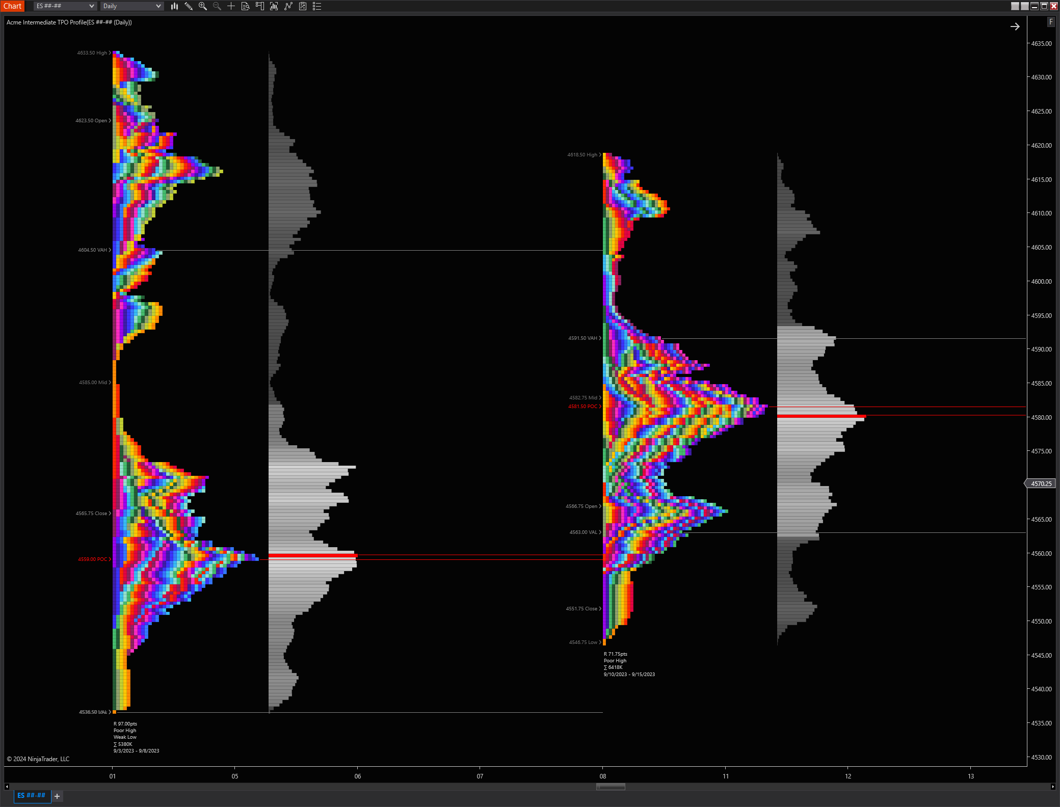
Task: Activate the Zoom Out tool
Action: pyautogui.click(x=217, y=6)
